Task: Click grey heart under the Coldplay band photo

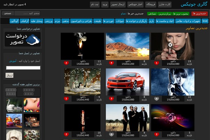Action: coord(111,134)
